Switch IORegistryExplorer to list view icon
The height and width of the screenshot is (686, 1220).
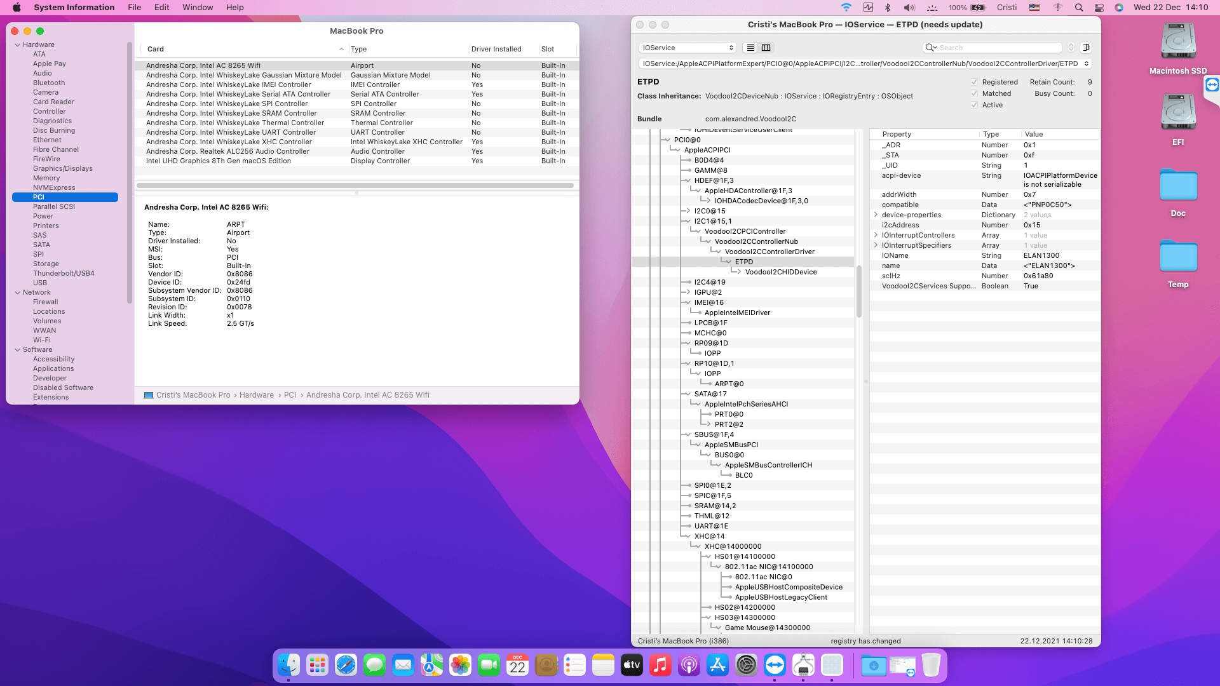[x=750, y=48]
